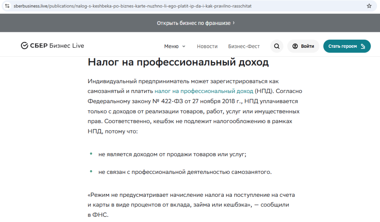380x222 pixels.
Task: Click the heading Налог на профессиональный доход
Action: coord(178,62)
